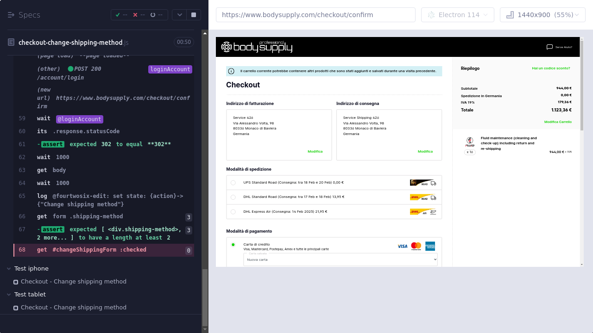
Task: Click the Serve Aiuto chat icon
Action: point(549,47)
